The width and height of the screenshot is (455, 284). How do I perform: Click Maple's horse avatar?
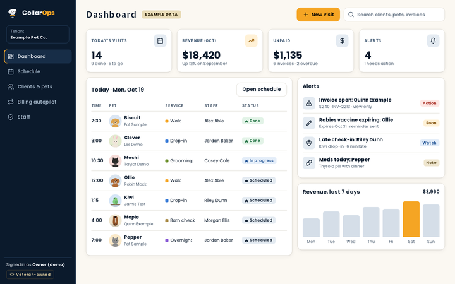point(115,220)
